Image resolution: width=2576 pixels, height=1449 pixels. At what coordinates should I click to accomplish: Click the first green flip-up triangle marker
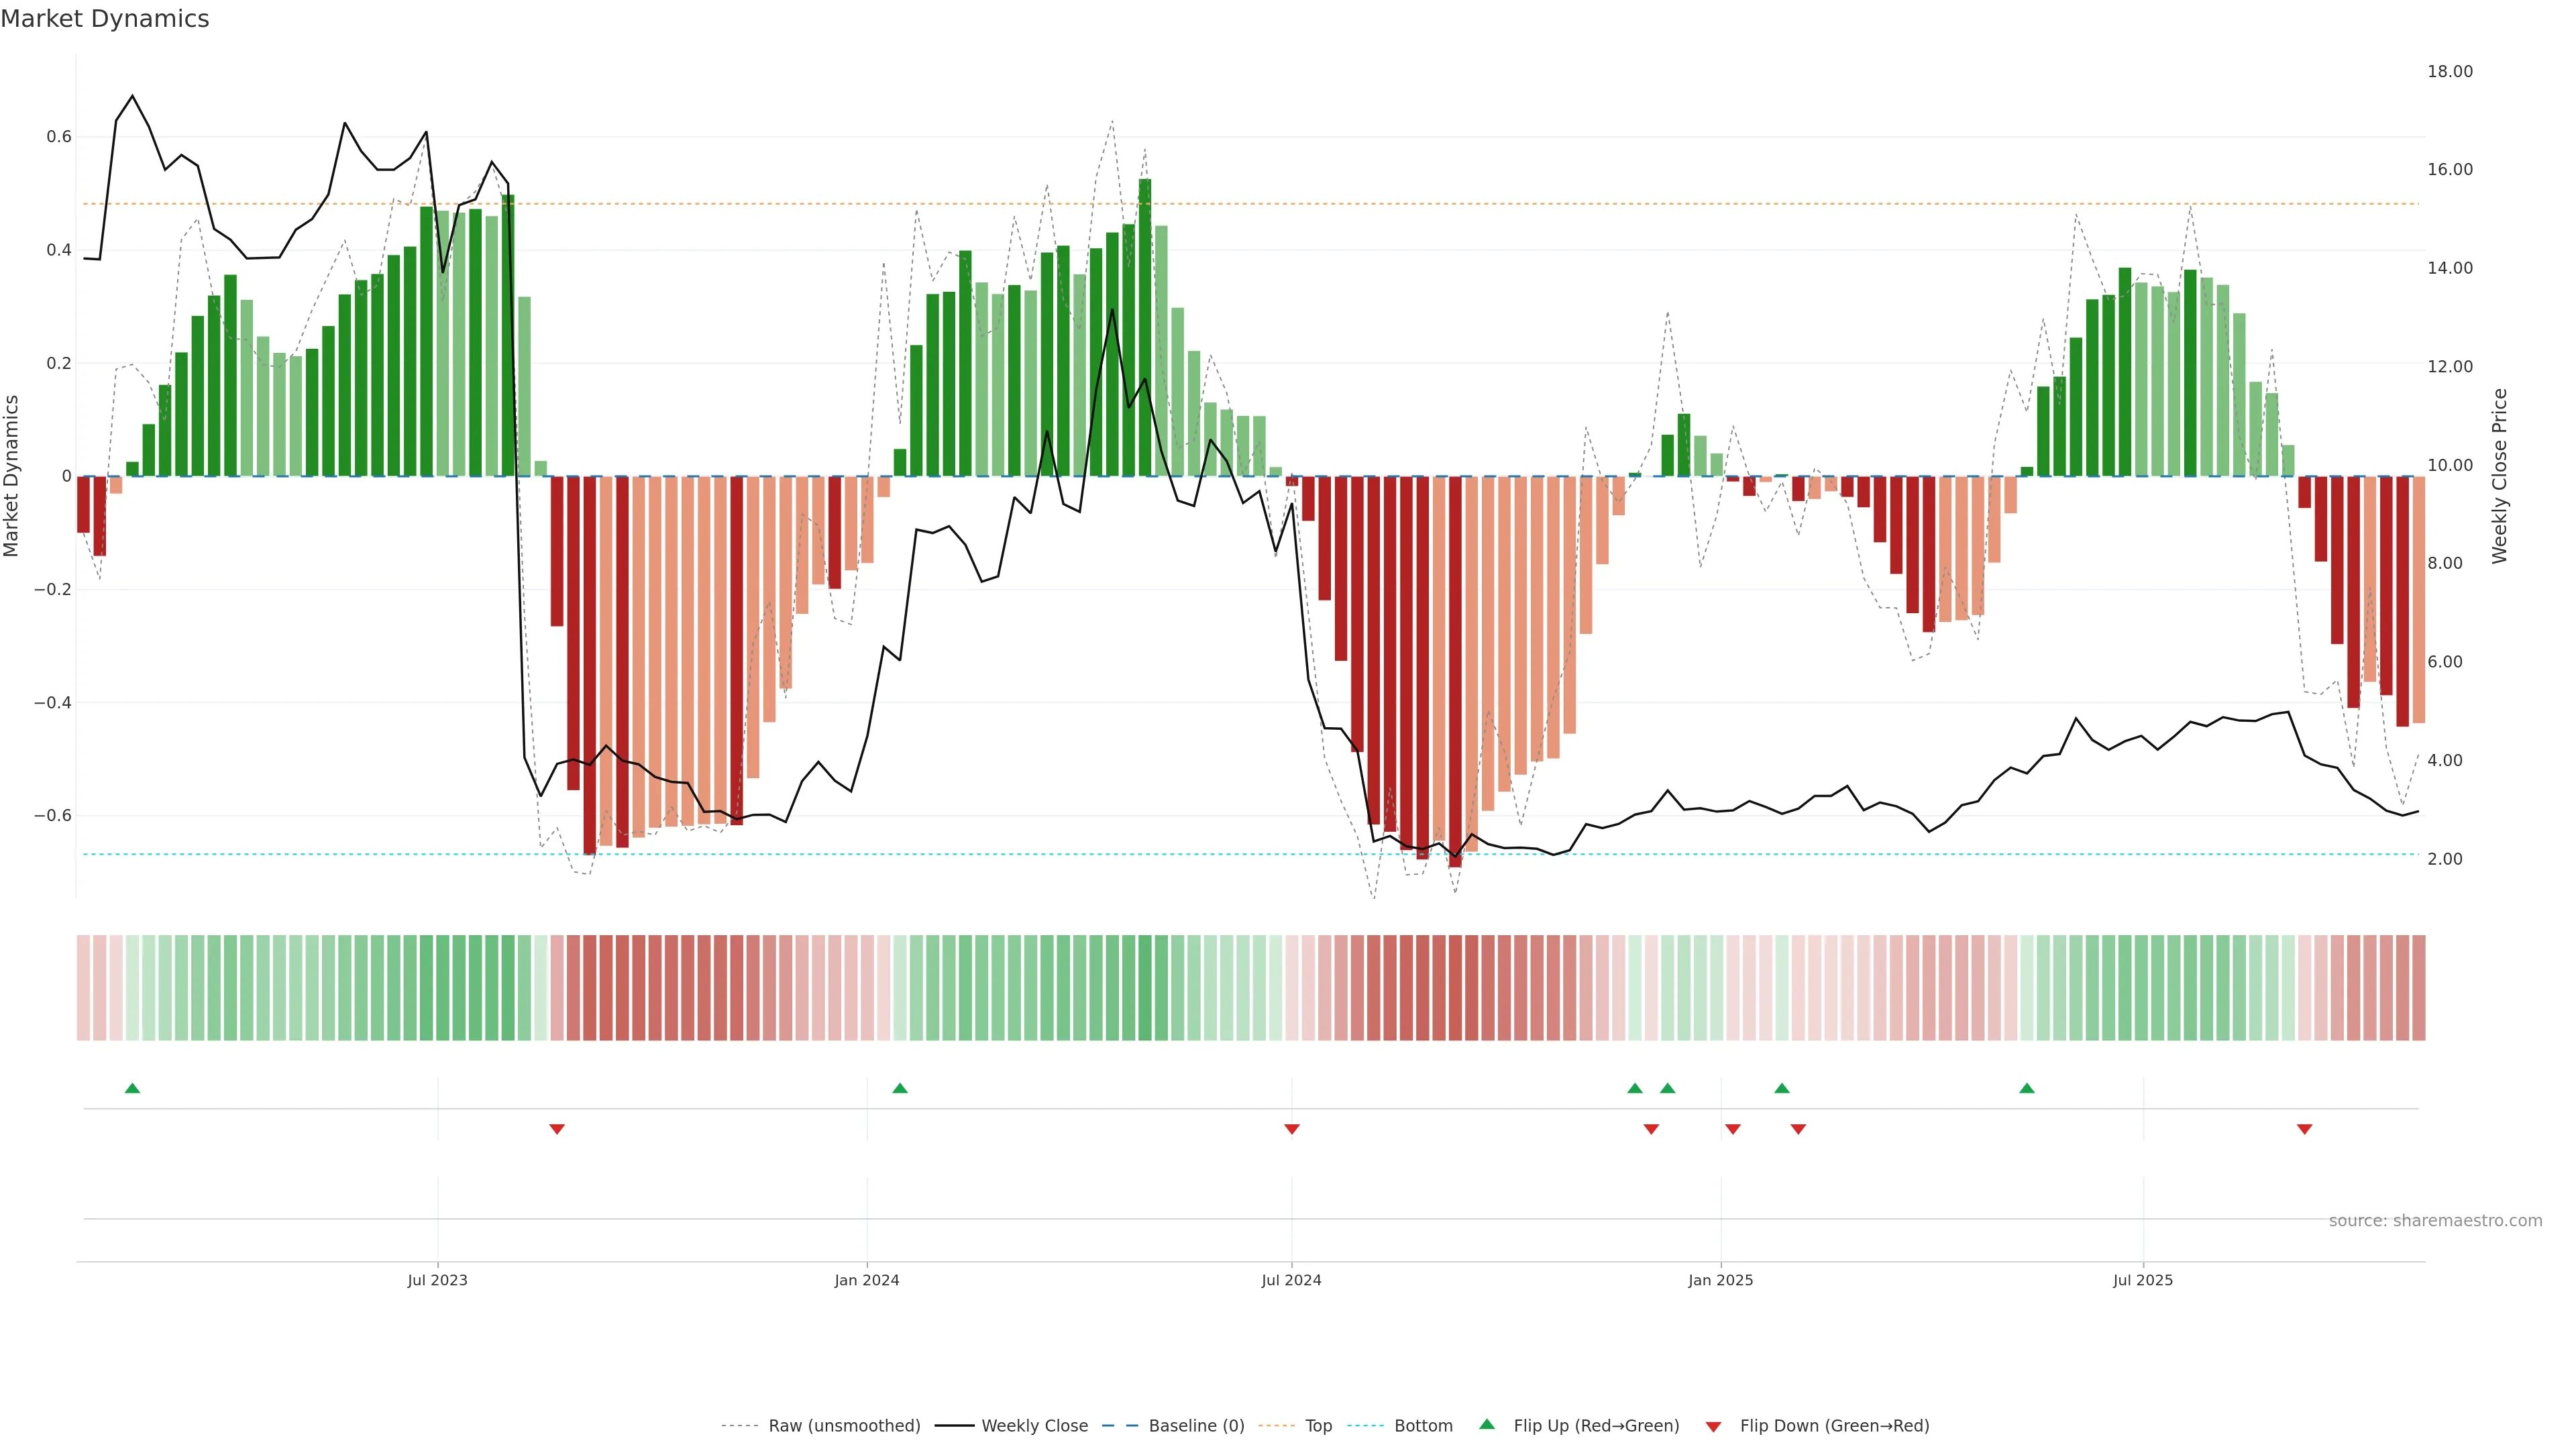[132, 1088]
